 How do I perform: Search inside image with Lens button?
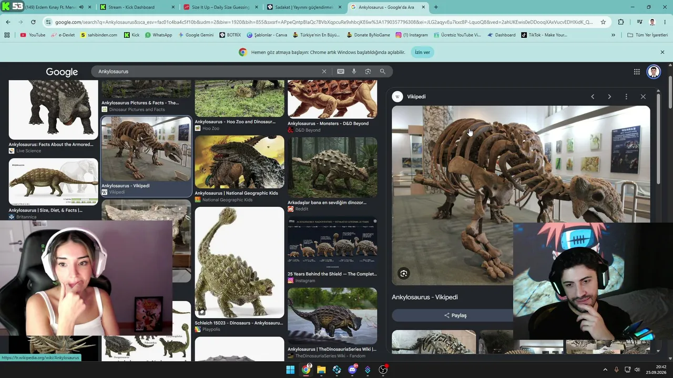pyautogui.click(x=403, y=274)
